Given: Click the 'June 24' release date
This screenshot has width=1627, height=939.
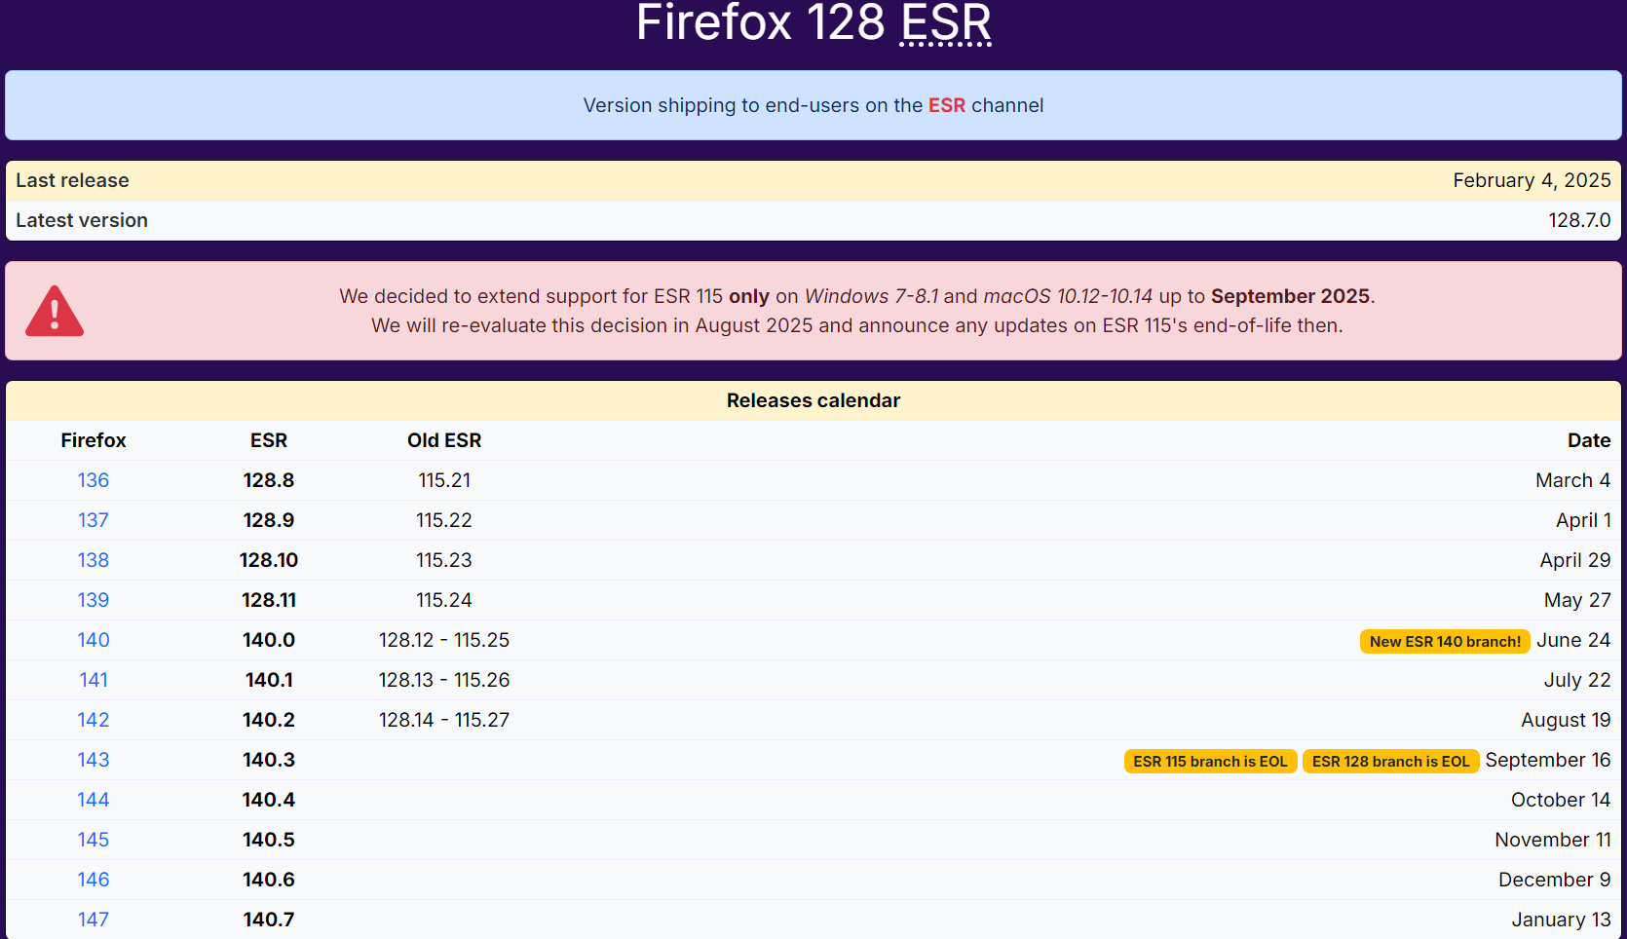Looking at the screenshot, I should [x=1573, y=640].
